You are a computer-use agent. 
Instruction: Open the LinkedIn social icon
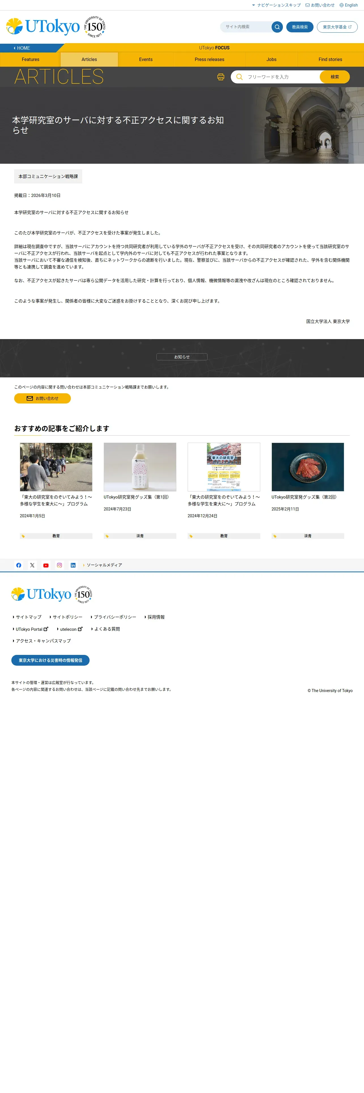[73, 565]
